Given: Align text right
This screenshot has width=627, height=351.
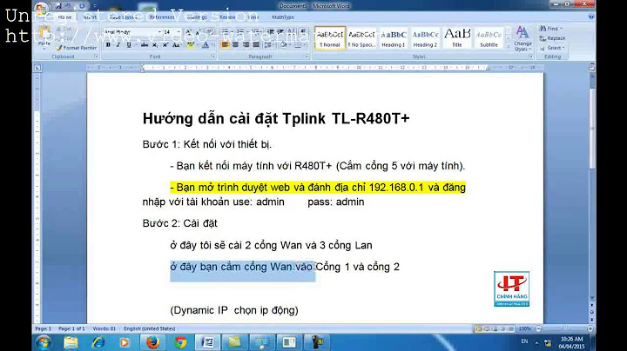Looking at the screenshot, I should [x=246, y=44].
